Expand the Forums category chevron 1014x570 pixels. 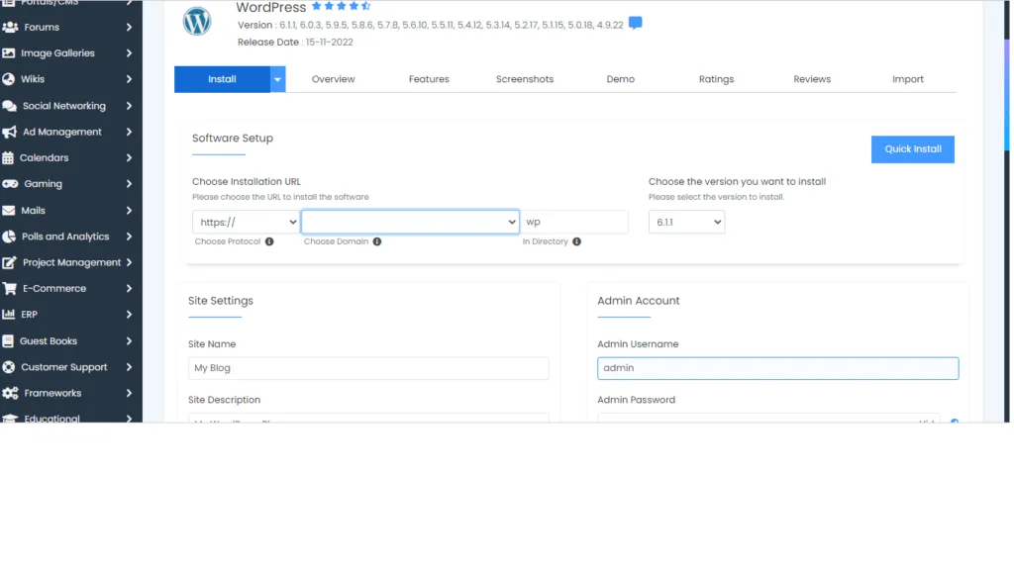(x=129, y=27)
